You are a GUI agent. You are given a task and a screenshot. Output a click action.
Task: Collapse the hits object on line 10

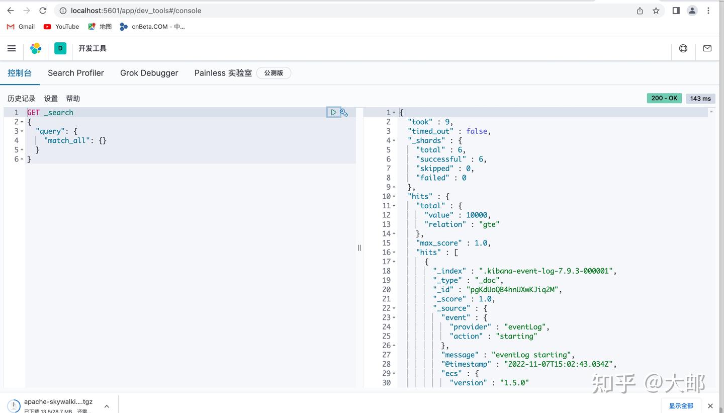coord(393,196)
